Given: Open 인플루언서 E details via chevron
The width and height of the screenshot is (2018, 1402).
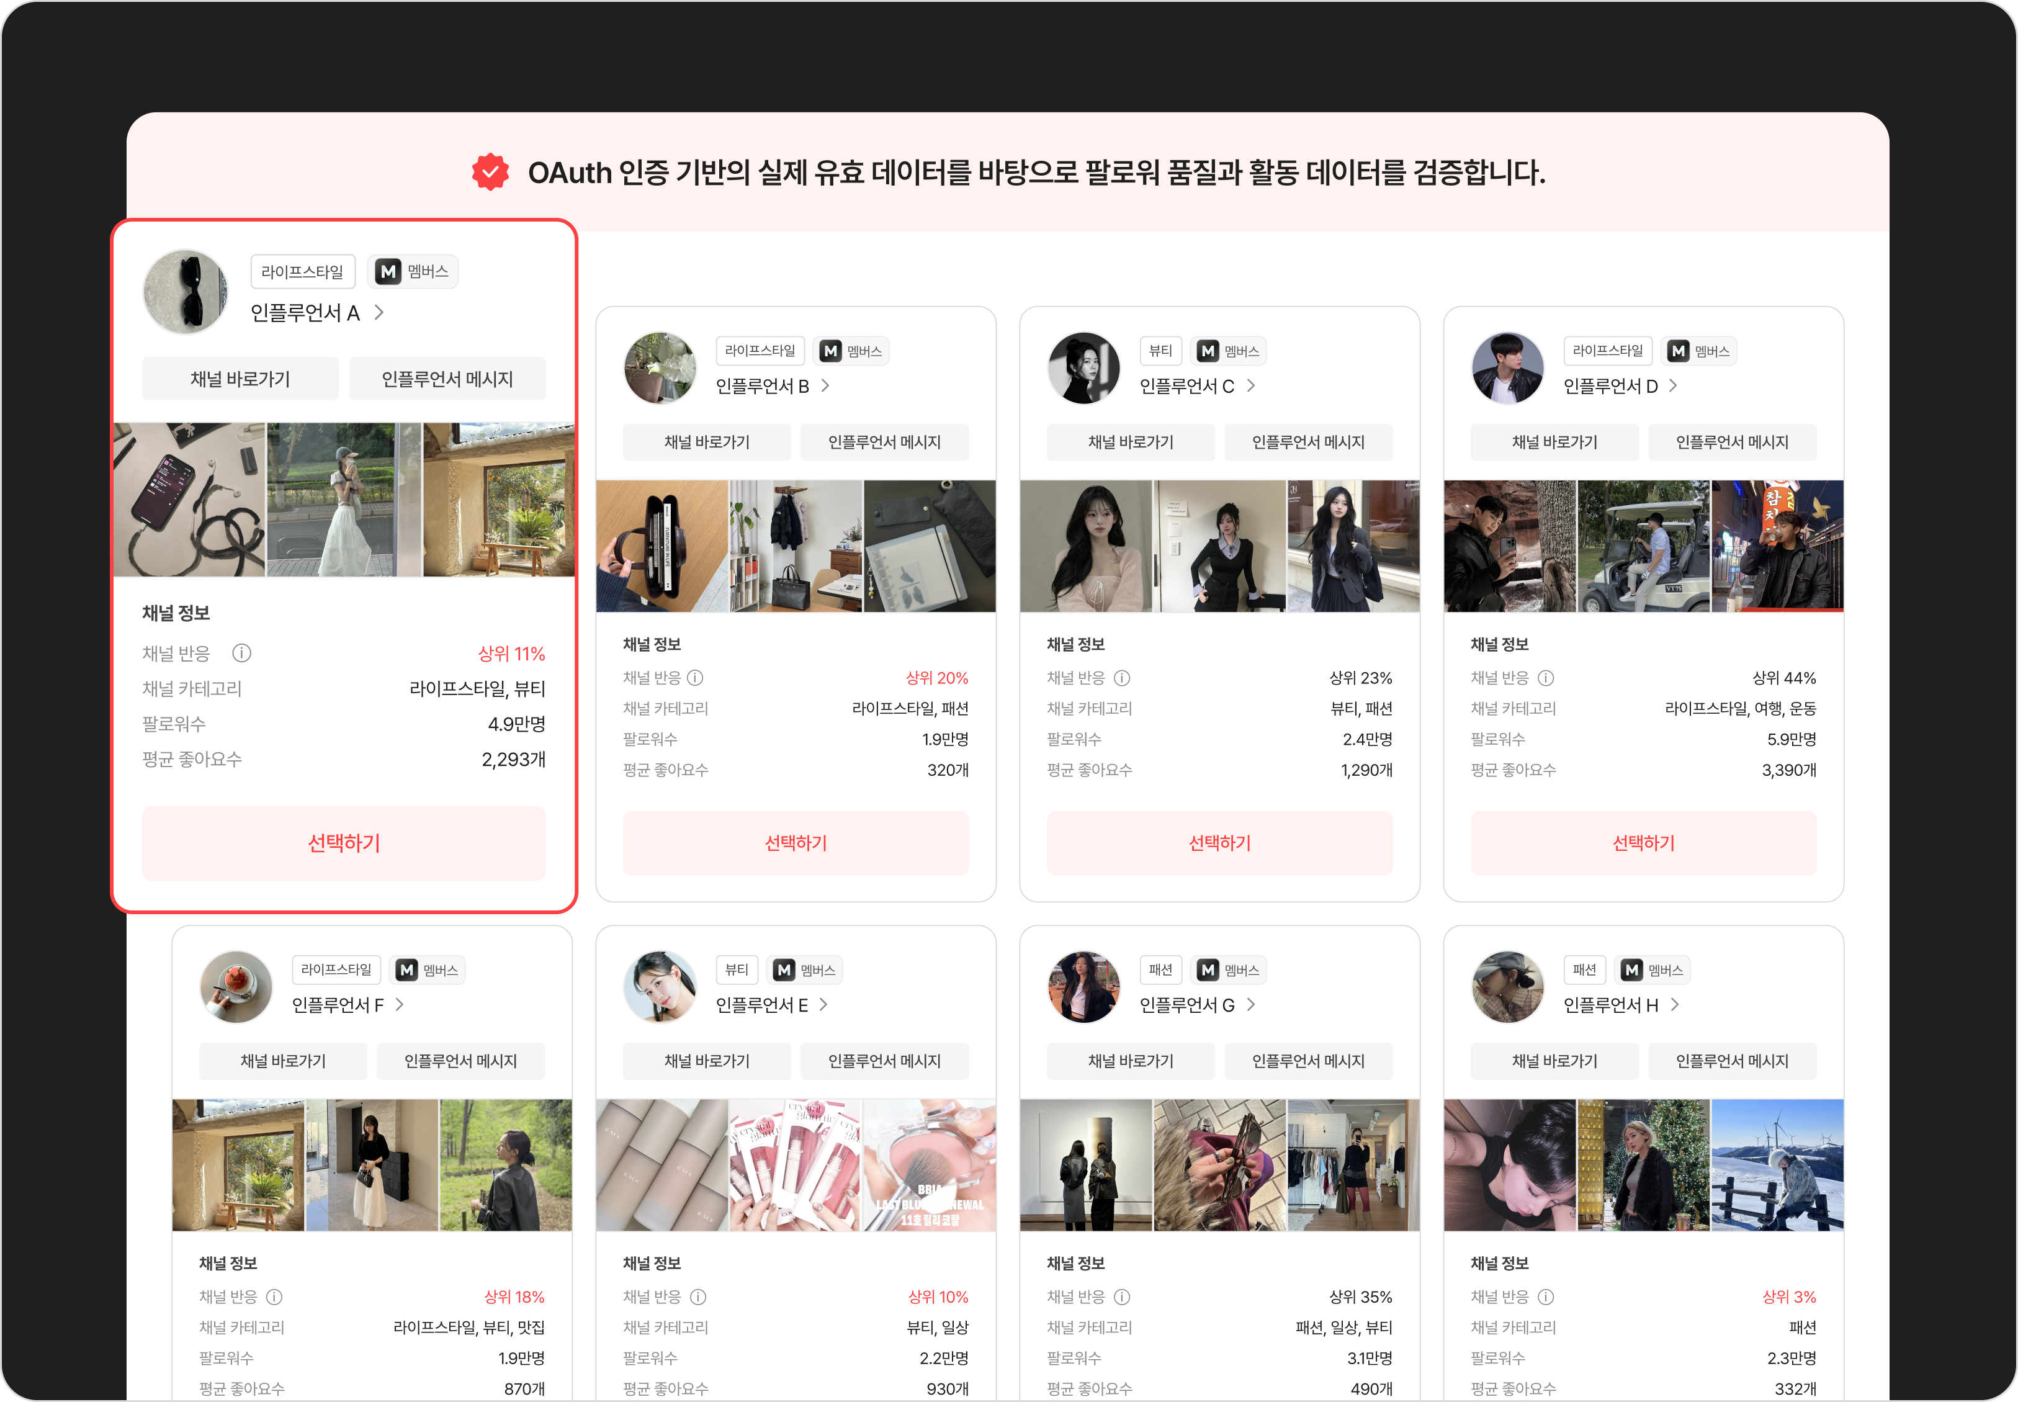Looking at the screenshot, I should click(823, 1004).
